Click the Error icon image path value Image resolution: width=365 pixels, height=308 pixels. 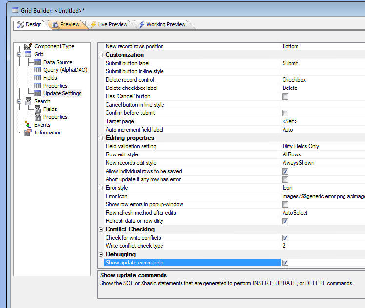[323, 196]
